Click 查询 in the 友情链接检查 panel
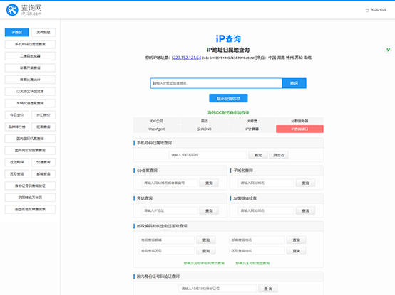The image size is (395, 295). point(305,210)
